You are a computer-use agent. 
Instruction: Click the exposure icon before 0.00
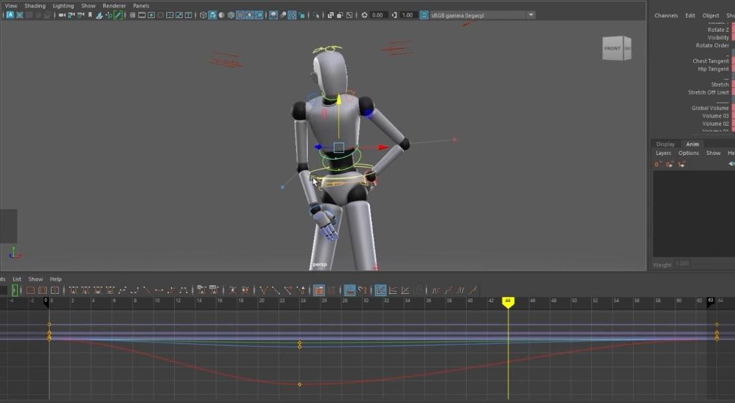(x=365, y=15)
